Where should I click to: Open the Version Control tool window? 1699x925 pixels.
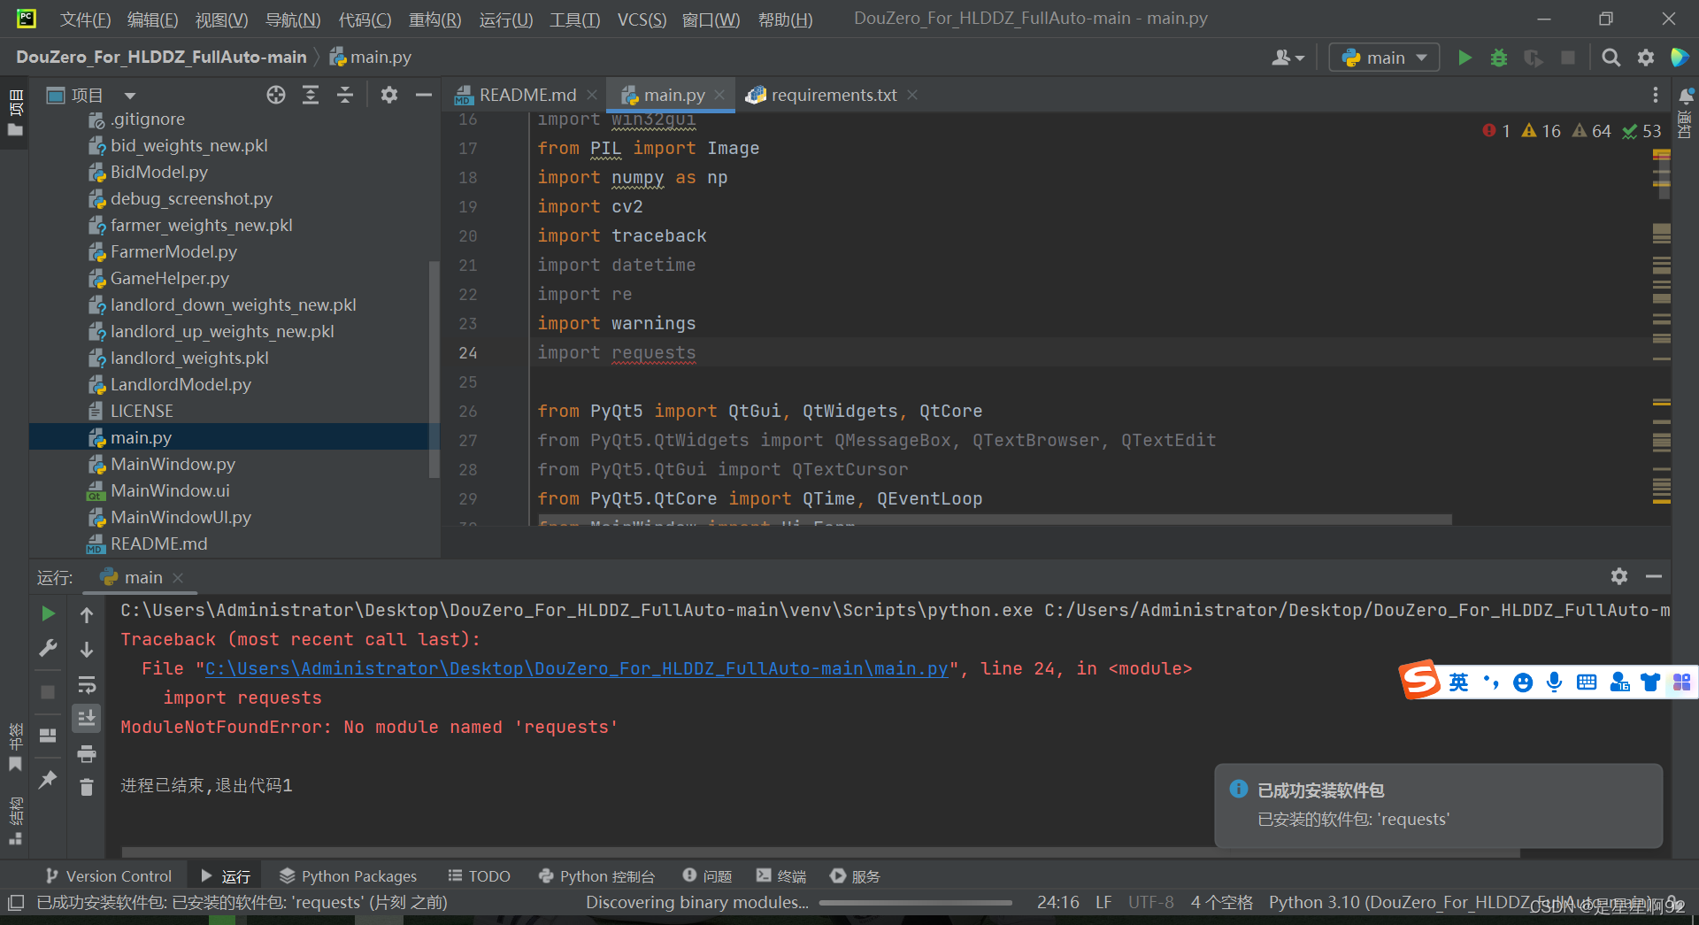[x=108, y=875]
